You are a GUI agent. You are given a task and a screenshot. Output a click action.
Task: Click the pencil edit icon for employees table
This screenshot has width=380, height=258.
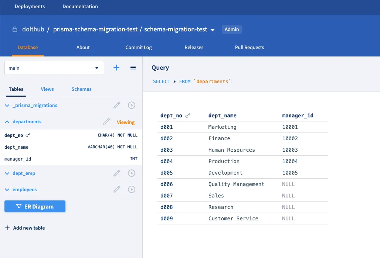(117, 189)
